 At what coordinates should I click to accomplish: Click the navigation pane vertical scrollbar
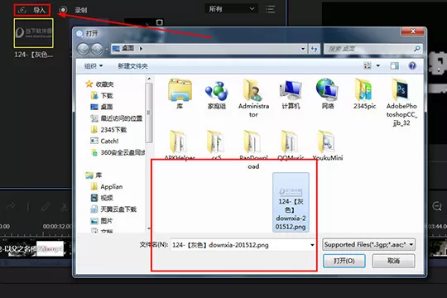[149, 113]
